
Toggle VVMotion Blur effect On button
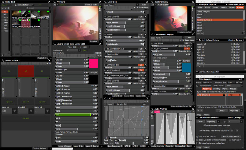click(x=141, y=65)
